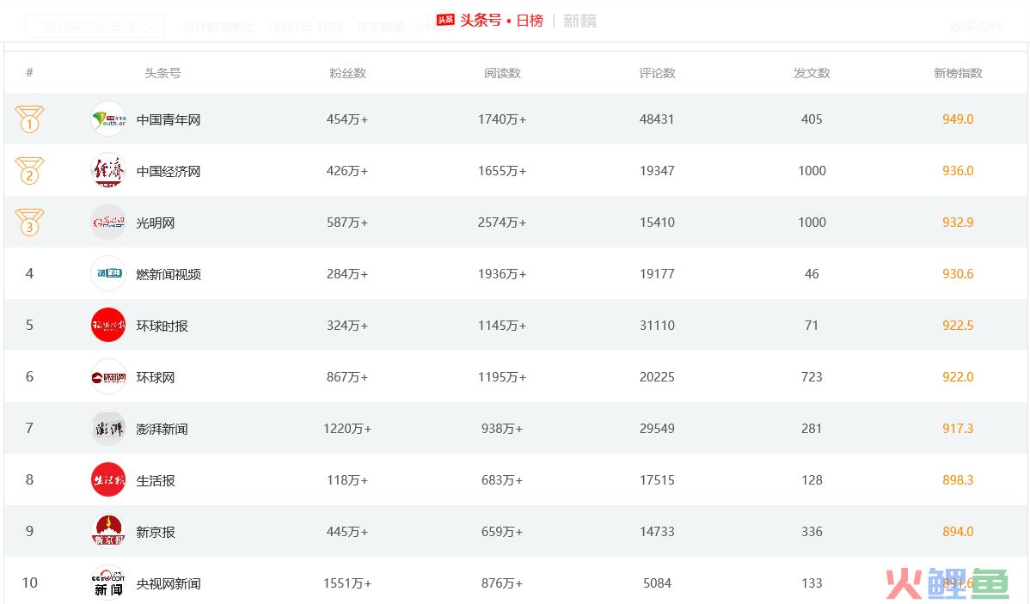
Task: Open the 环球时报 account name
Action: point(162,326)
